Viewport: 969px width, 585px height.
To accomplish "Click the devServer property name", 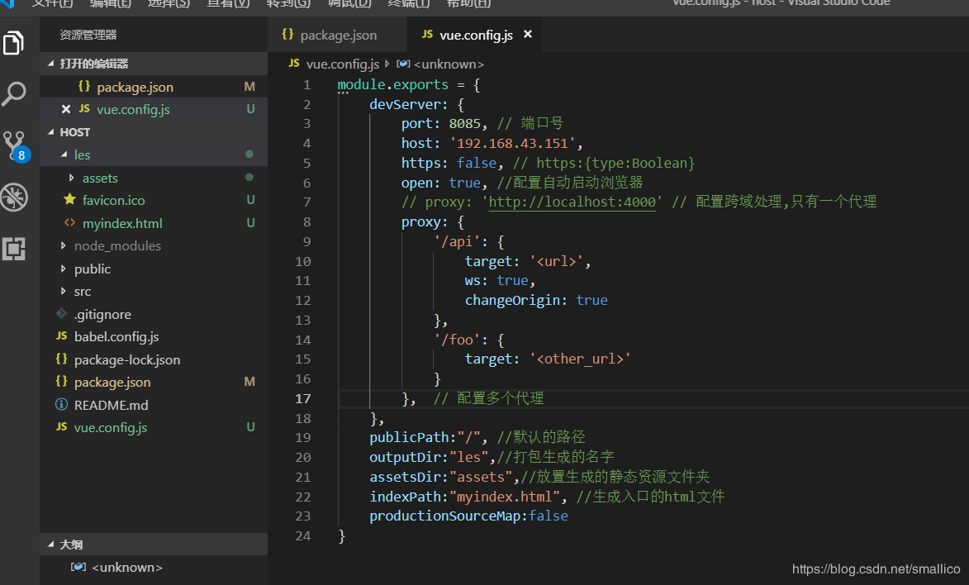I will click(405, 104).
